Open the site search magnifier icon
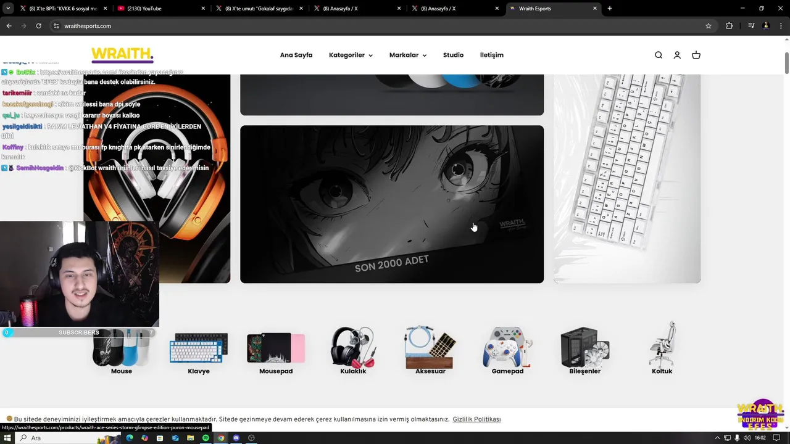 pos(659,55)
